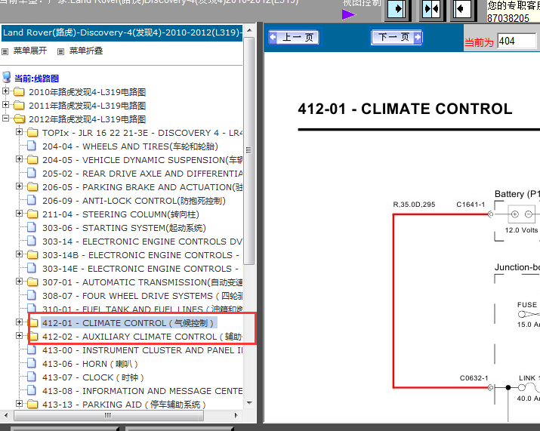The height and width of the screenshot is (431, 540).
Task: Open 413-08 - INFORMATION AND MESSAGE CENTER item
Action: pos(142,391)
